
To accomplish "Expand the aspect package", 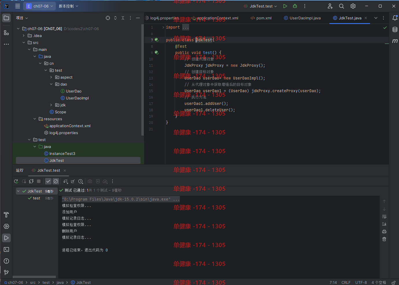I will point(51,77).
